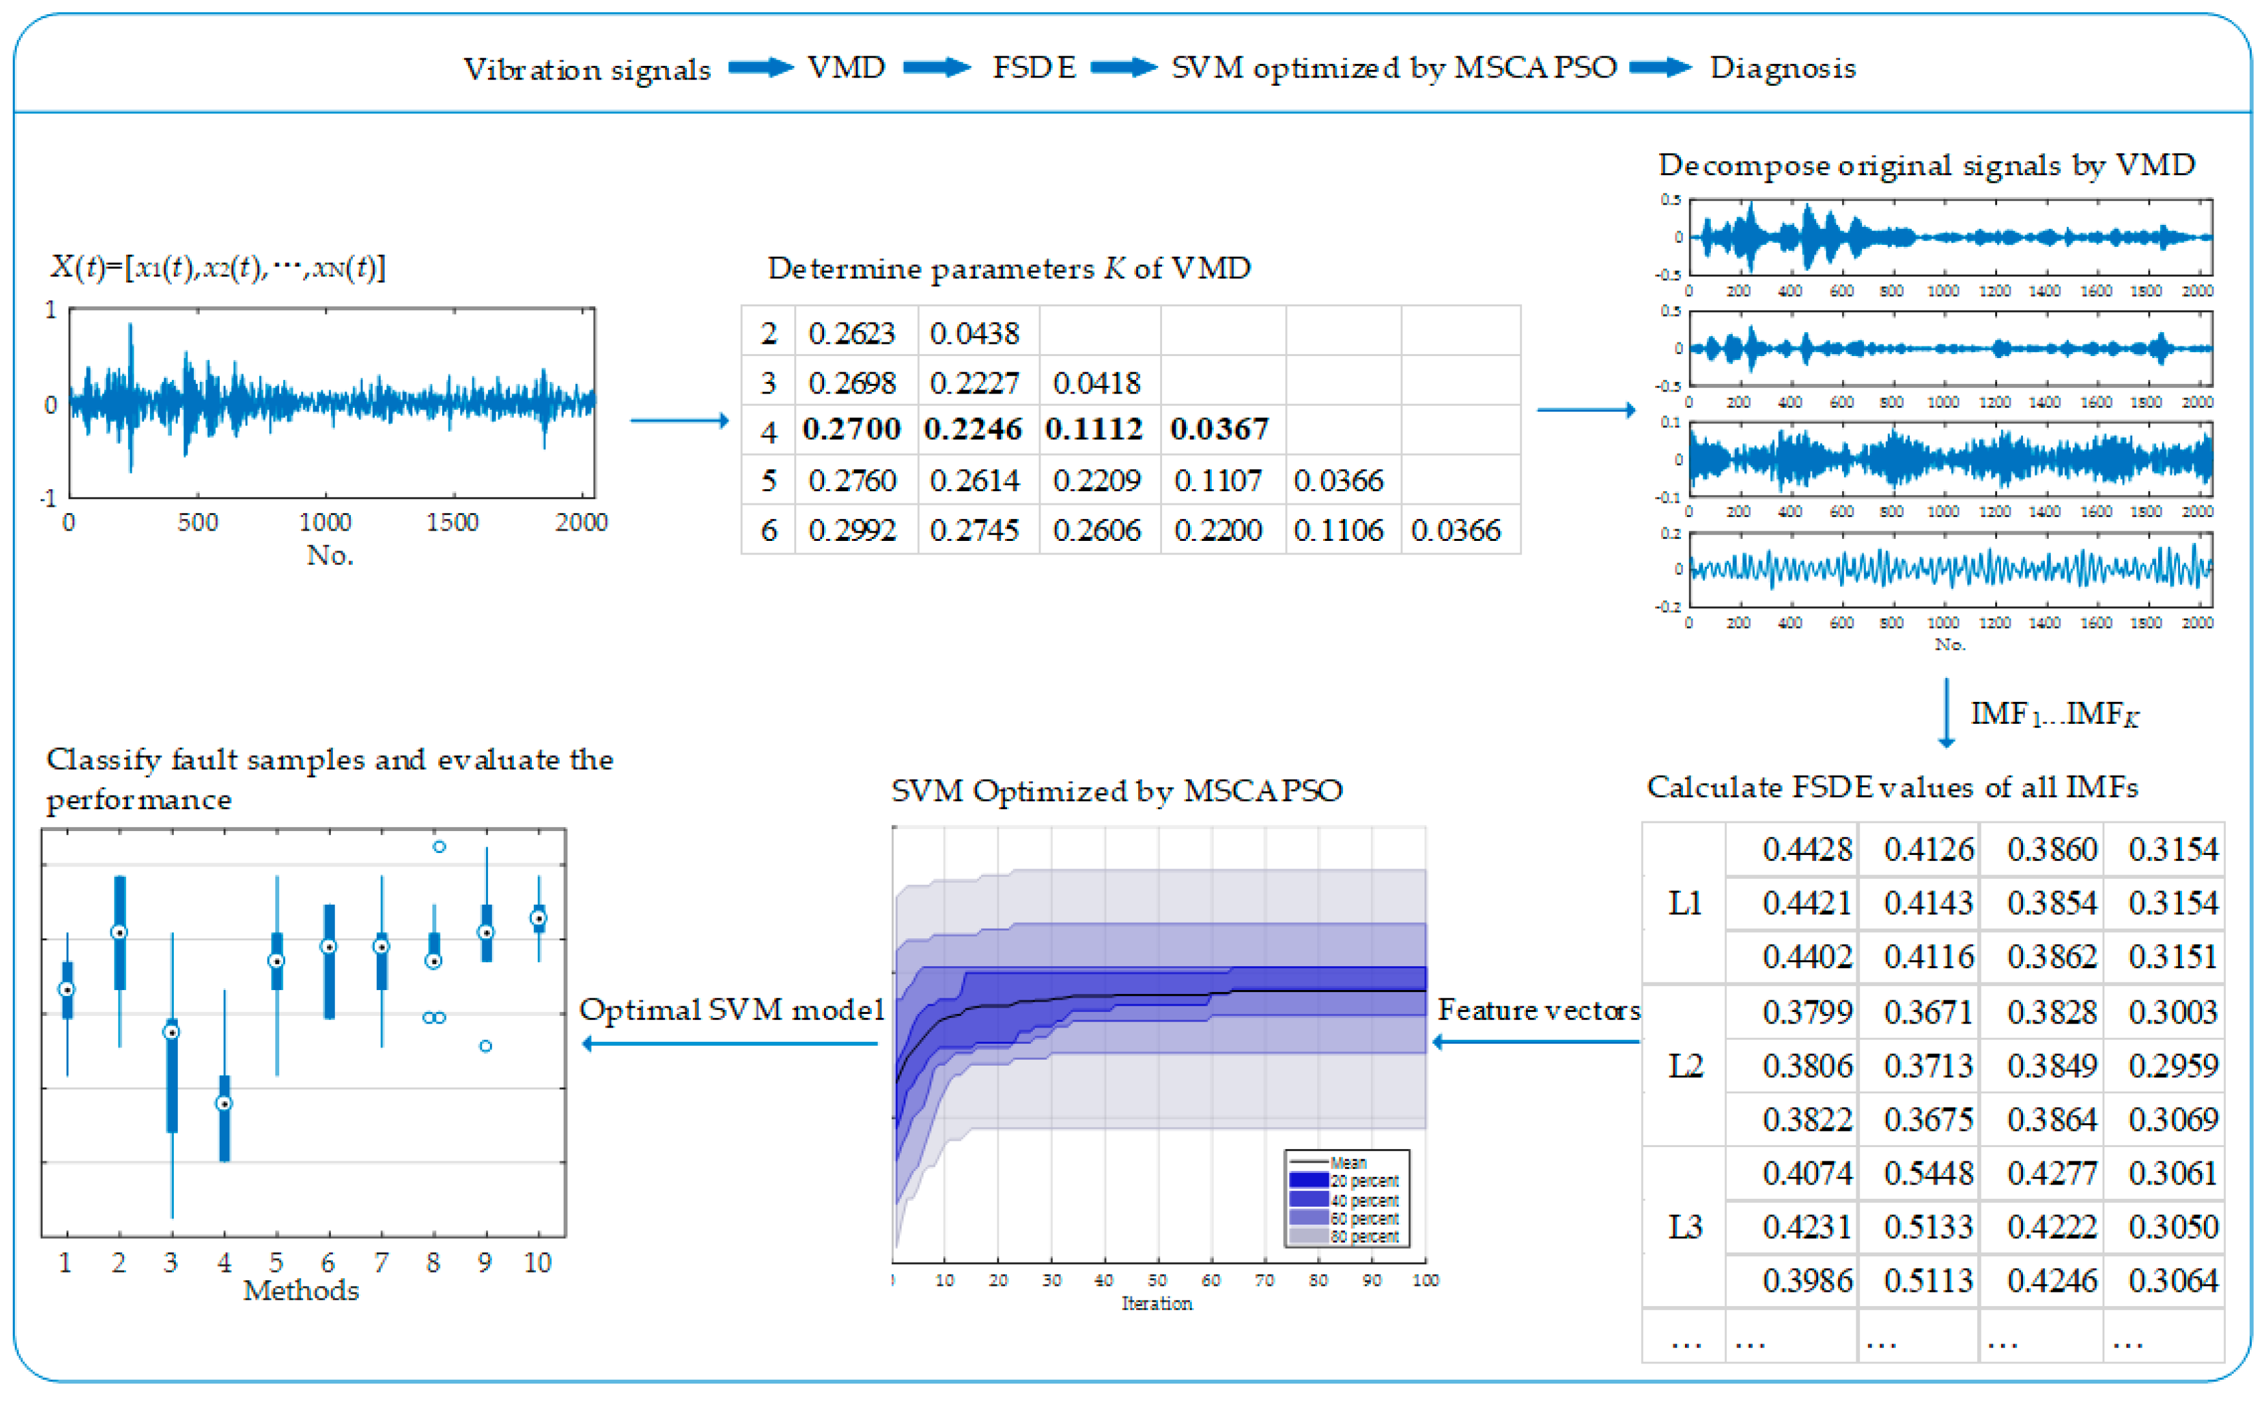Viewport: 2266px width, 1403px height.
Task: Click the SVM optimized by MSCAPSO header text
Action: coord(1393,68)
